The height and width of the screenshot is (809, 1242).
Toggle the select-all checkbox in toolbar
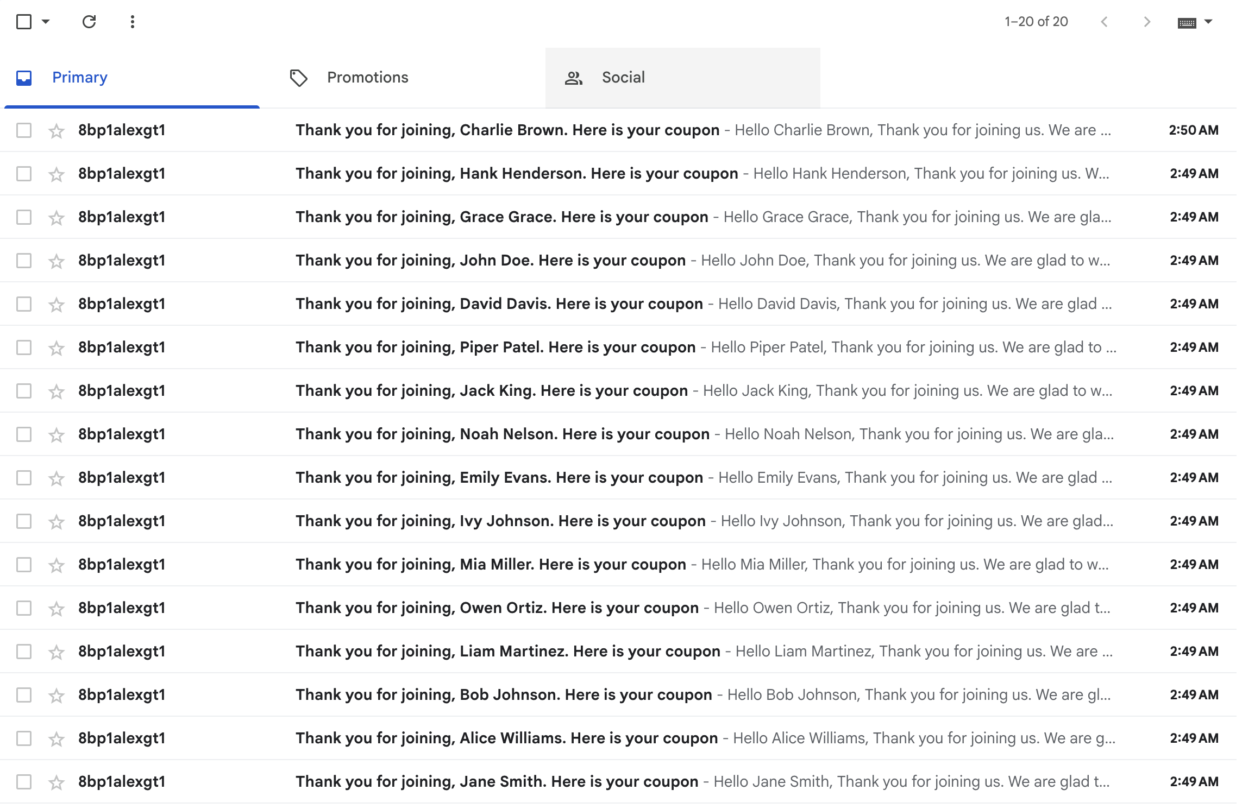pos(24,22)
